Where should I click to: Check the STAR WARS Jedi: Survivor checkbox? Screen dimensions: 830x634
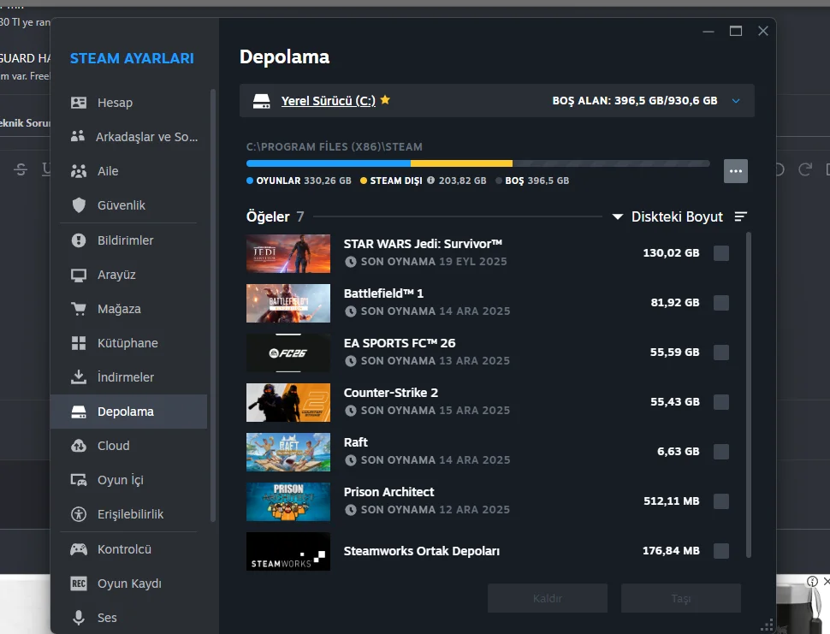click(x=721, y=253)
